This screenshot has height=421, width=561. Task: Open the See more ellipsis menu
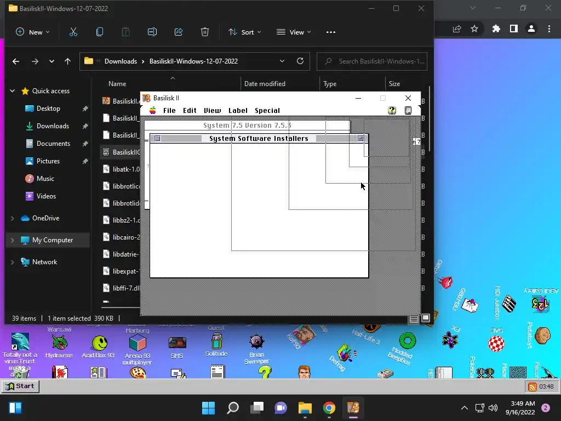click(x=331, y=32)
